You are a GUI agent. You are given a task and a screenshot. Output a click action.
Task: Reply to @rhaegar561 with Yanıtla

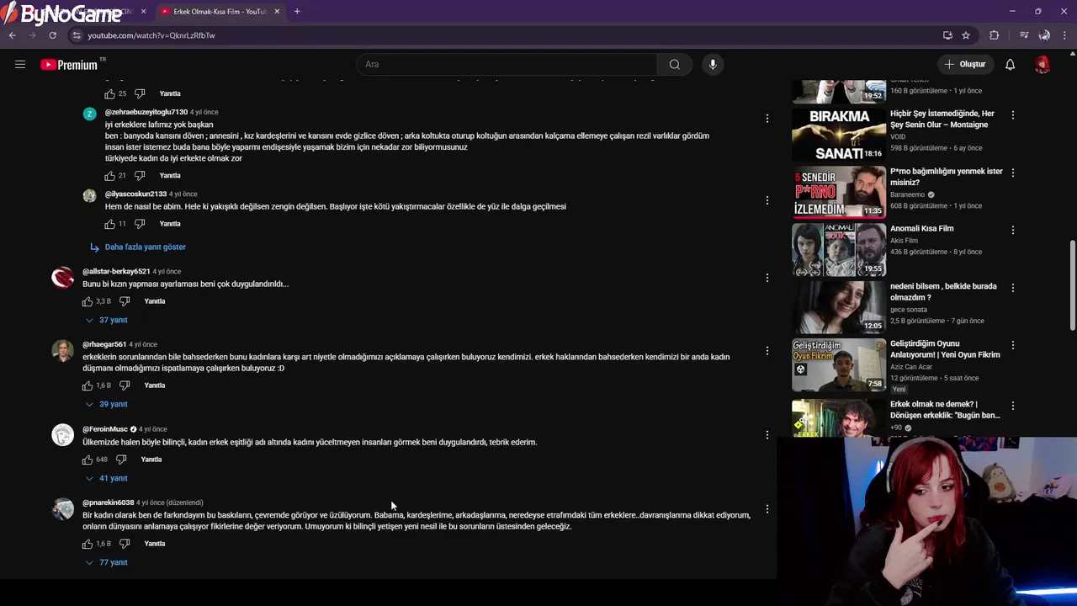point(155,385)
